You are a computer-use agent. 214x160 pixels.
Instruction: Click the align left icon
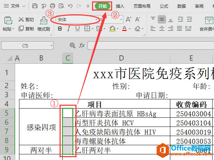153,29
